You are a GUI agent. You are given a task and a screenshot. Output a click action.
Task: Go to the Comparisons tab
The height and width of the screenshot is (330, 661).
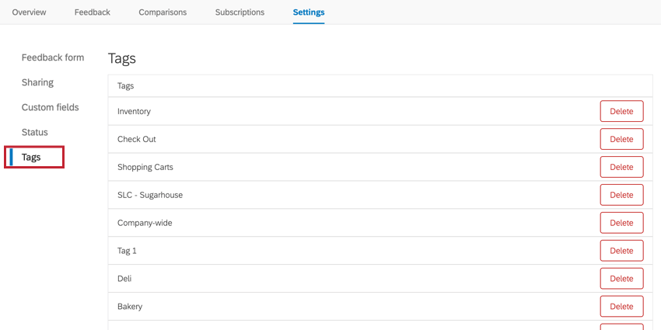pyautogui.click(x=163, y=12)
